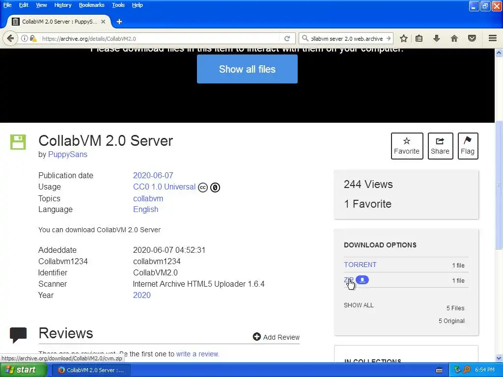
Task: Close the CollabVM 2.0 Server tab
Action: [103, 22]
